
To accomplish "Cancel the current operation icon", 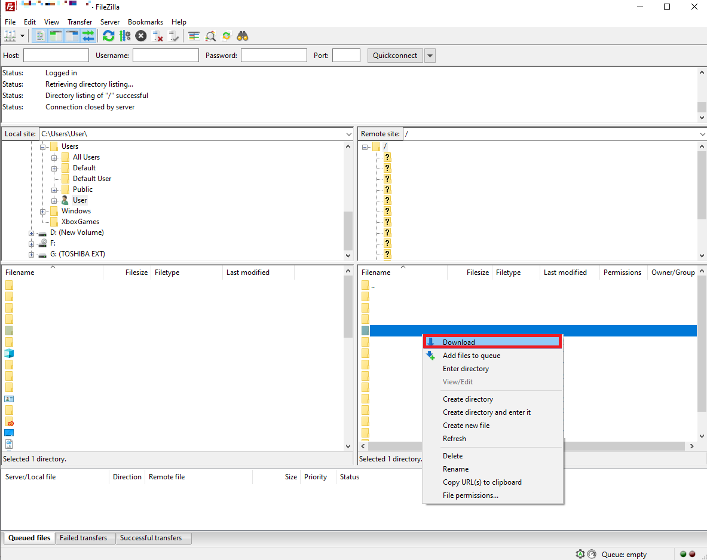I will point(141,36).
